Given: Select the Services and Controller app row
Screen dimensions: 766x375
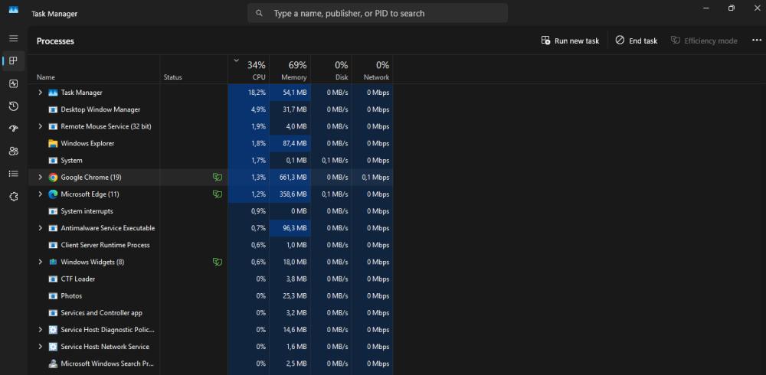Looking at the screenshot, I should 211,313.
